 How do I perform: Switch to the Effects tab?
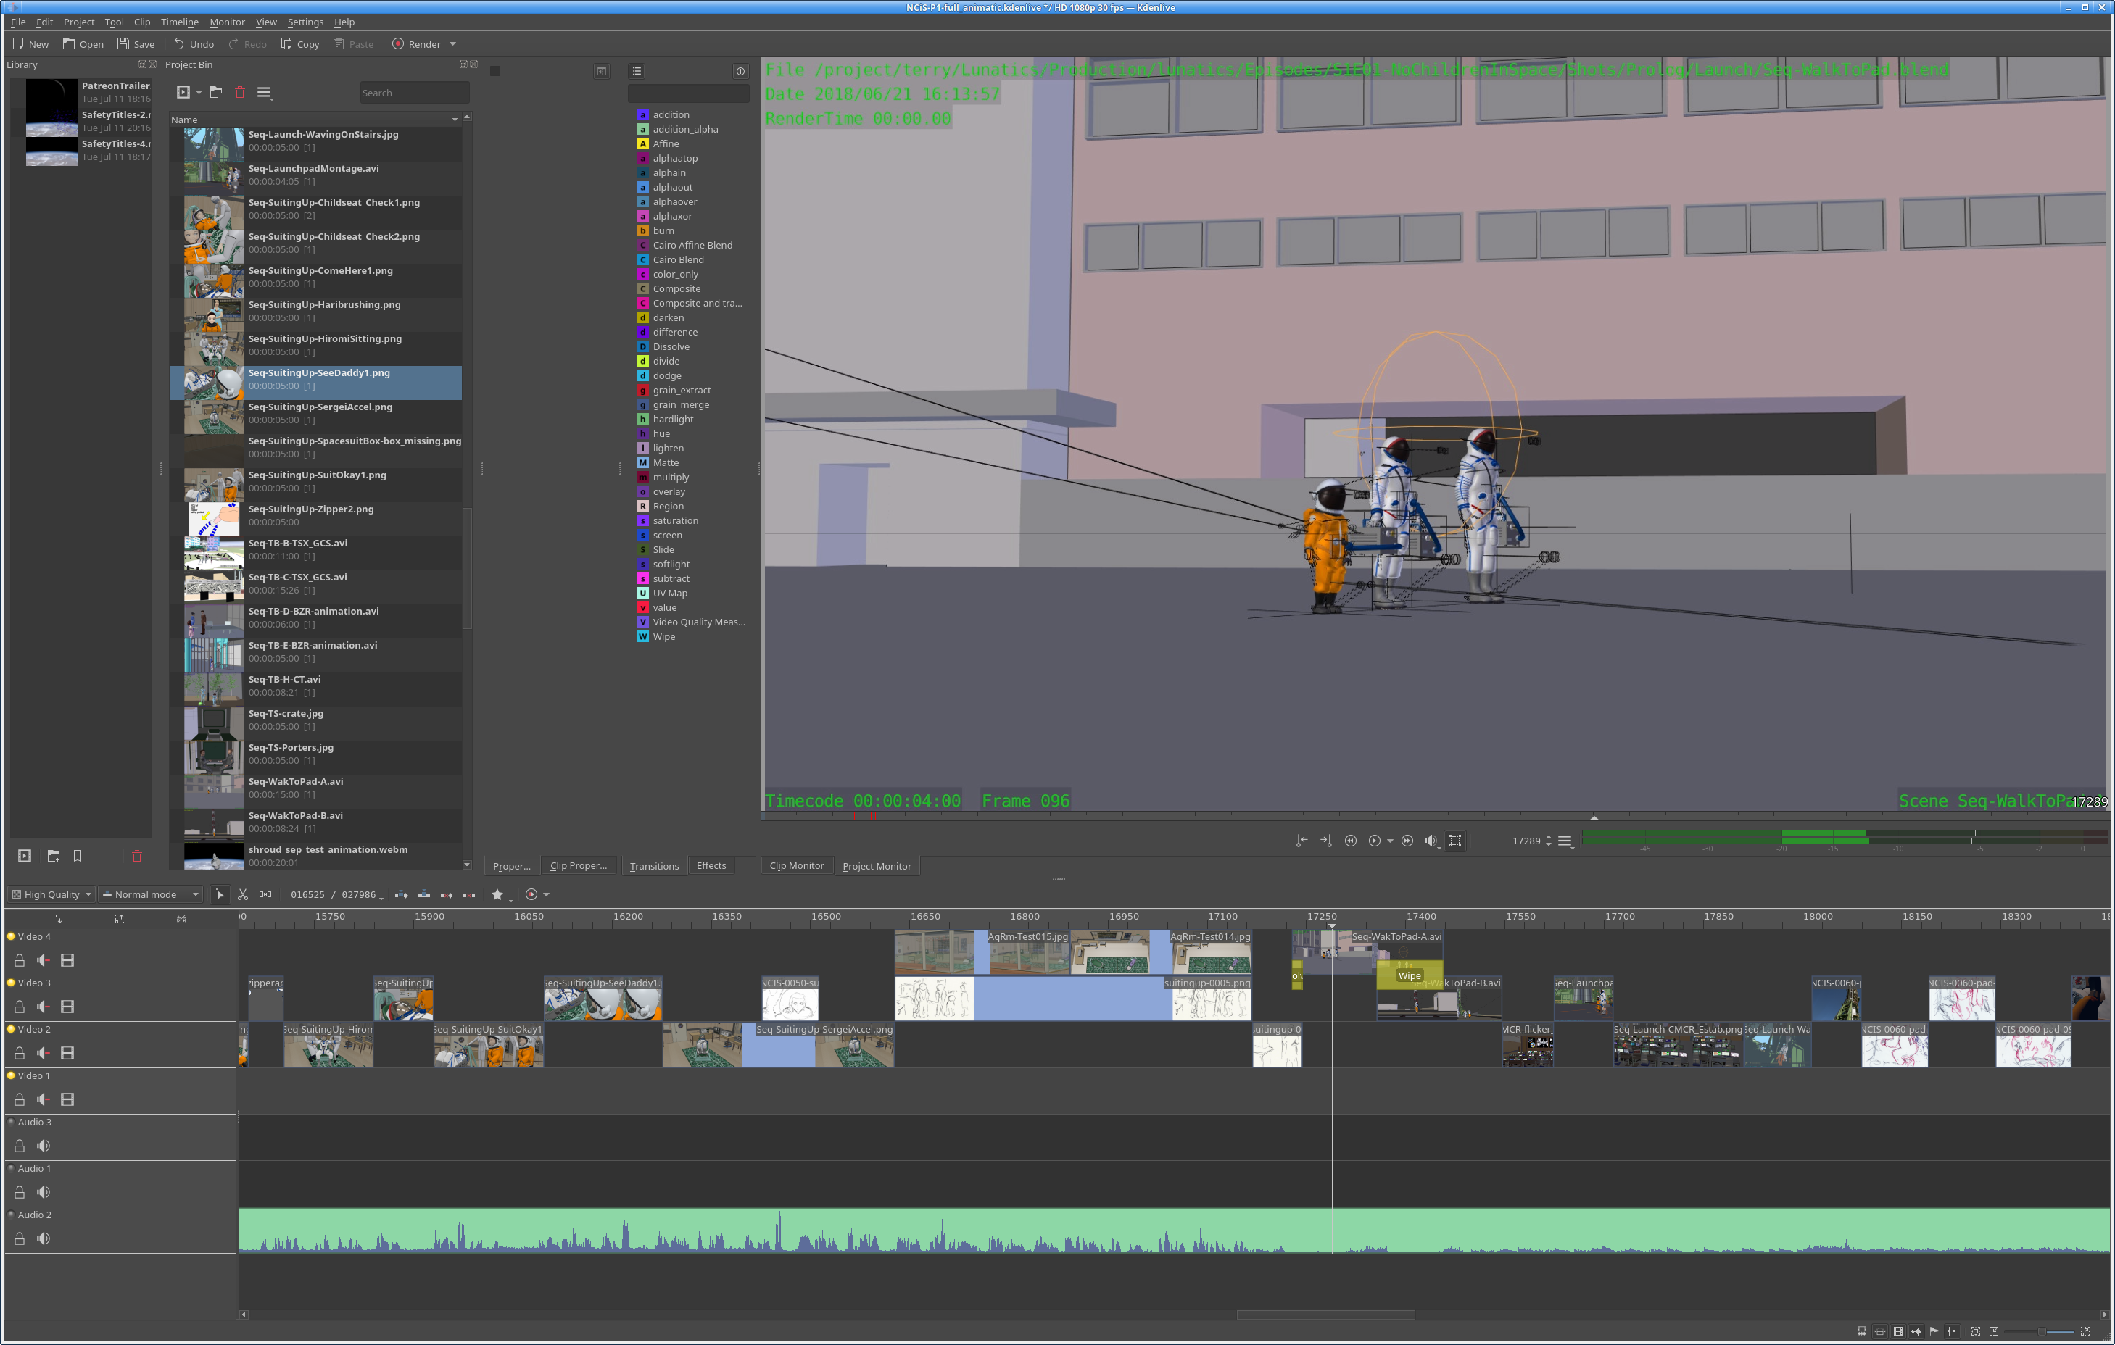(x=711, y=866)
